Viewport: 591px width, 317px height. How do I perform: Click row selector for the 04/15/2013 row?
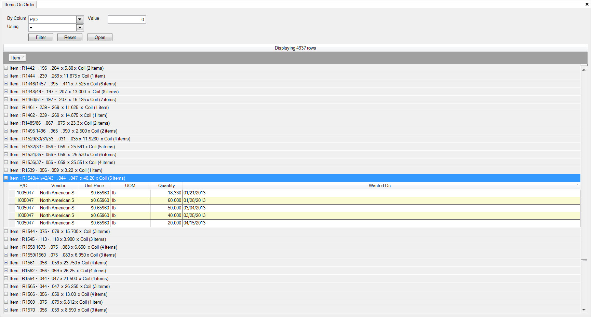[x=12, y=223]
